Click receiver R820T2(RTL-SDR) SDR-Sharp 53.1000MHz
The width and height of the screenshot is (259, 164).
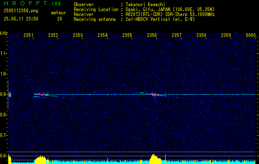[170, 14]
